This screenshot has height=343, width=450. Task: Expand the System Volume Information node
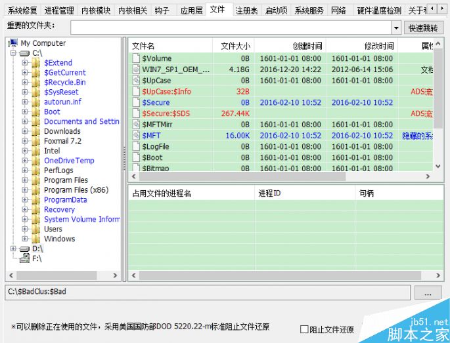point(25,219)
